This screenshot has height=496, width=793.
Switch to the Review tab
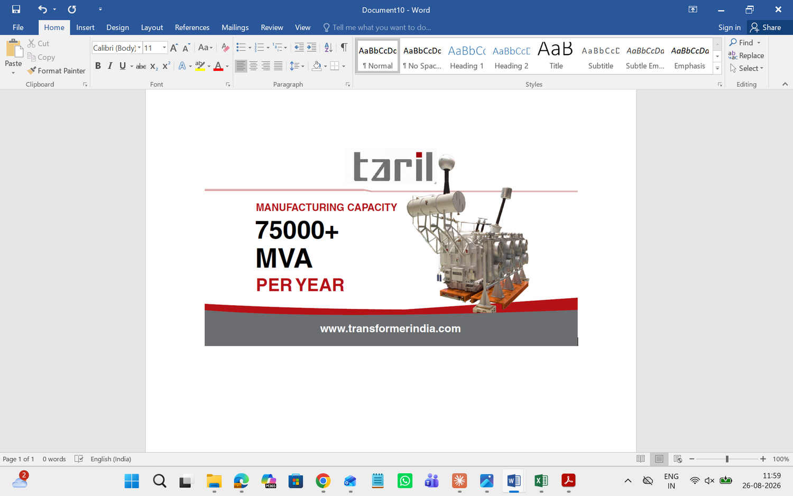(x=272, y=27)
